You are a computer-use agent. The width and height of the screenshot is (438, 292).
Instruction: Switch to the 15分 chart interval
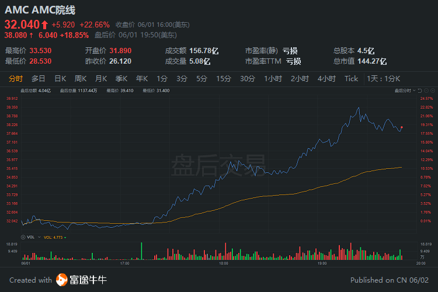tap(224, 79)
